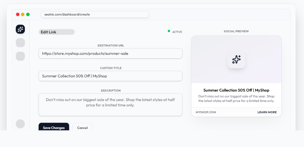Click inside the Description text area

click(110, 105)
